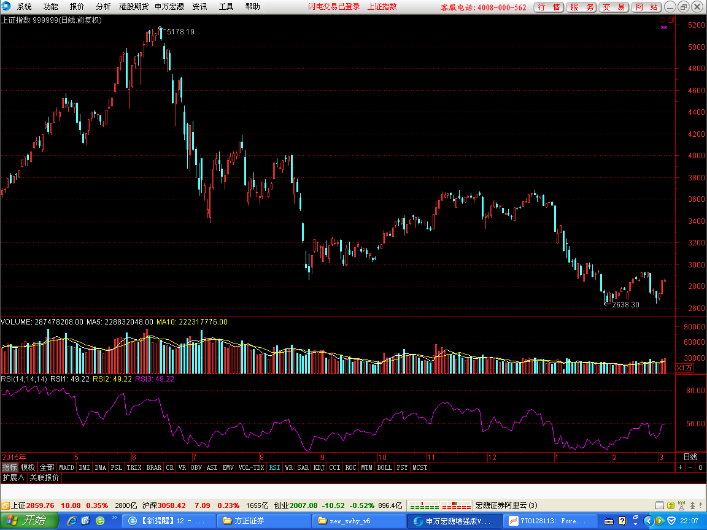Select the ASI indicator tab

tap(212, 468)
